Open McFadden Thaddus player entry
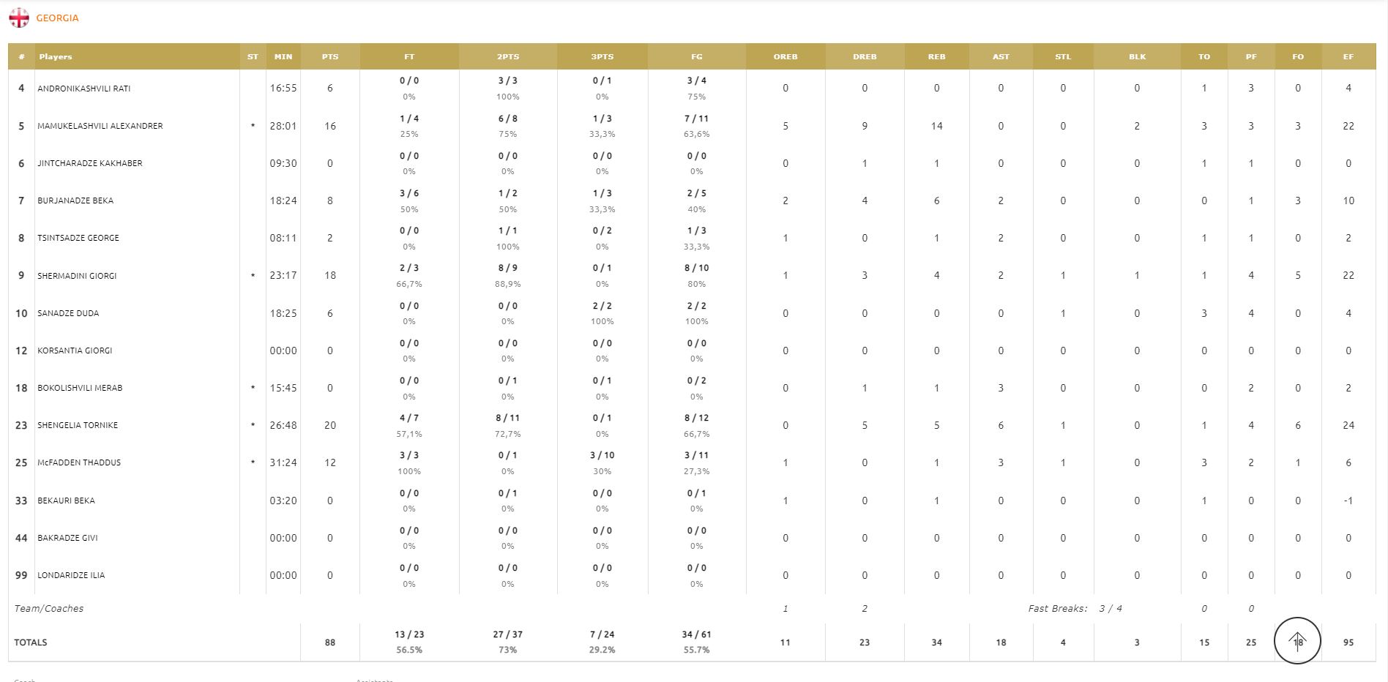This screenshot has width=1388, height=682. coord(79,462)
